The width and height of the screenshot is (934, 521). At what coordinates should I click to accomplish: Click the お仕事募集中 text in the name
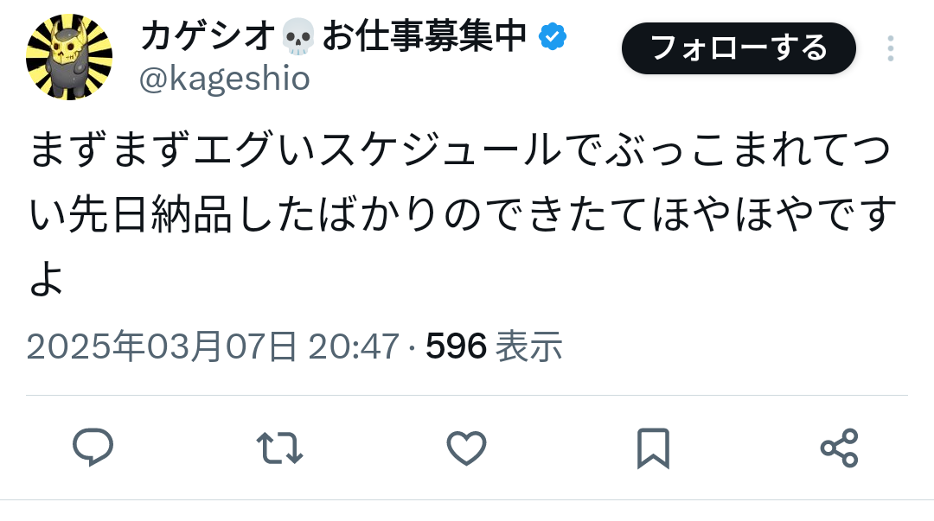[x=424, y=36]
